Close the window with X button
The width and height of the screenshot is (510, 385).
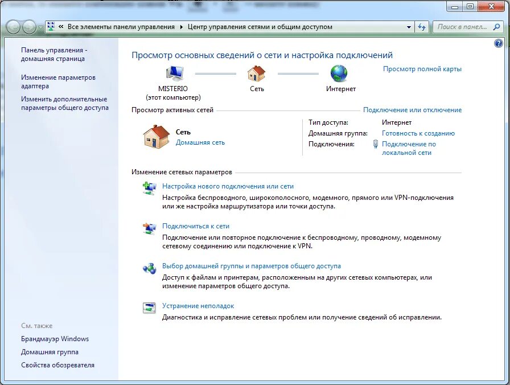click(x=491, y=6)
